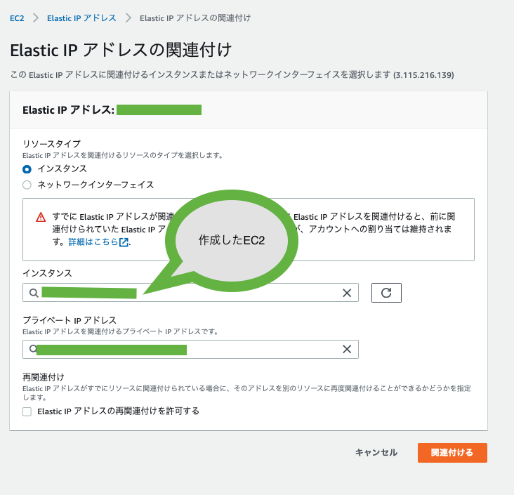Click the search icon in プライベート IP field
This screenshot has width=514, height=495.
pos(33,349)
